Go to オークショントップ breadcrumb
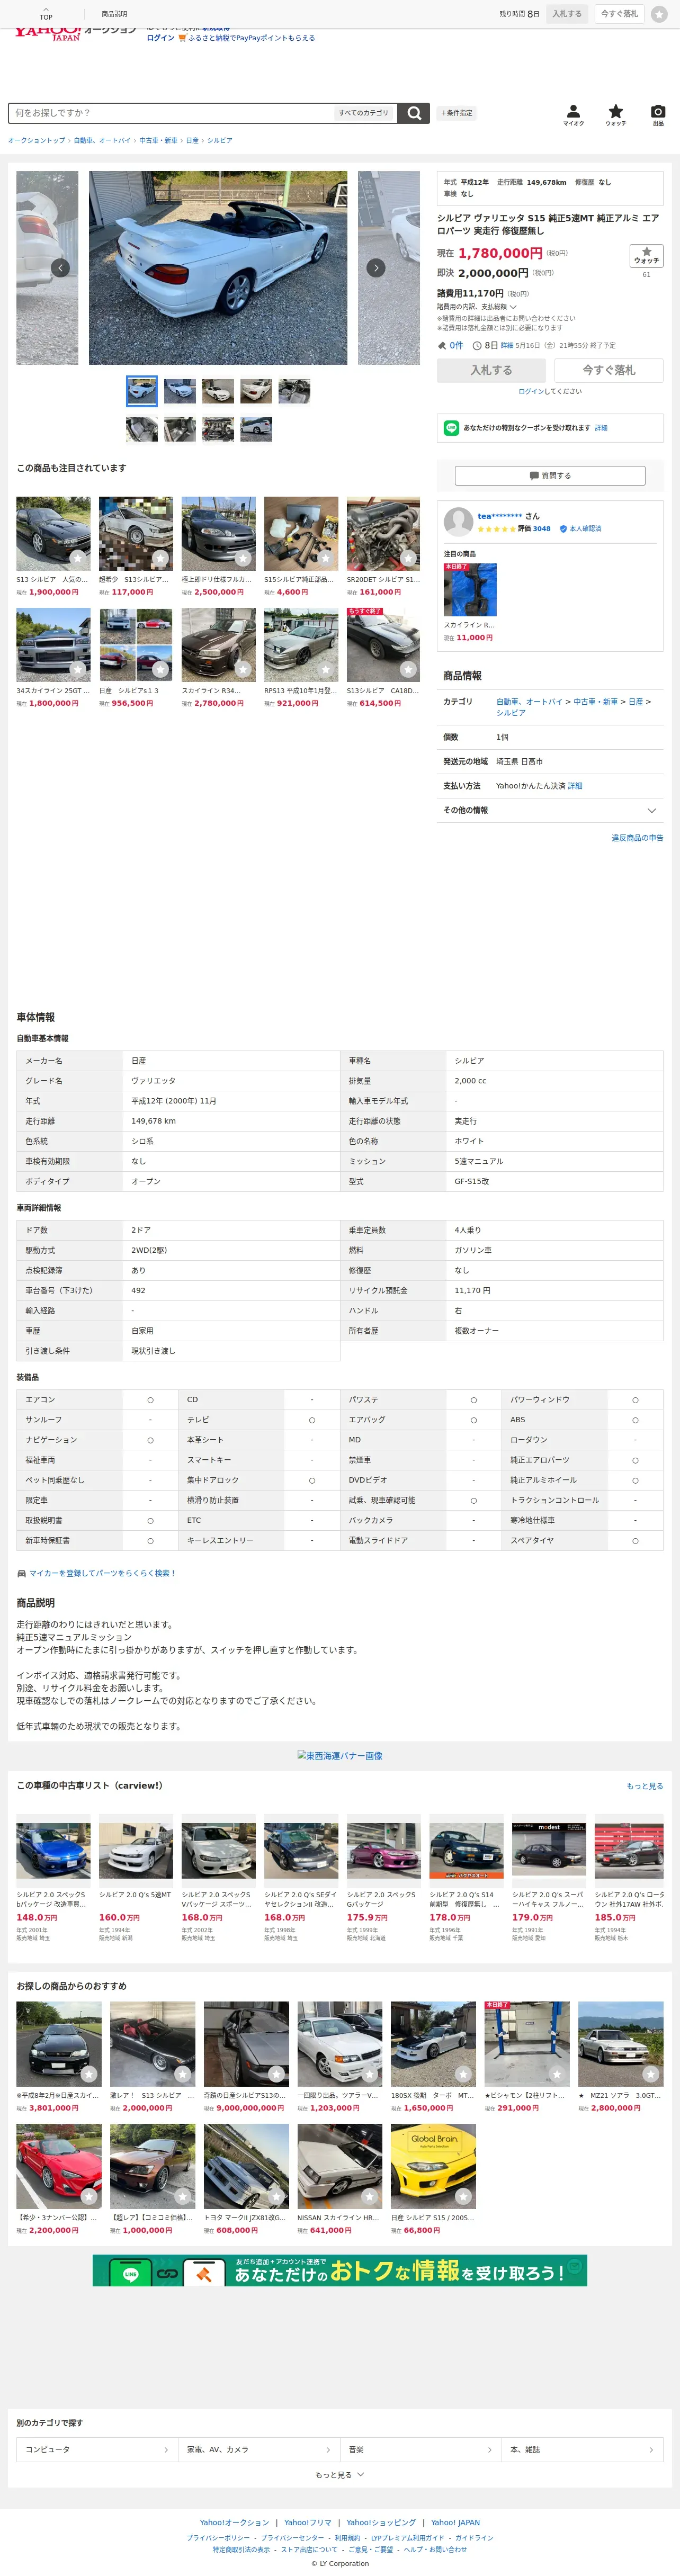 37,141
